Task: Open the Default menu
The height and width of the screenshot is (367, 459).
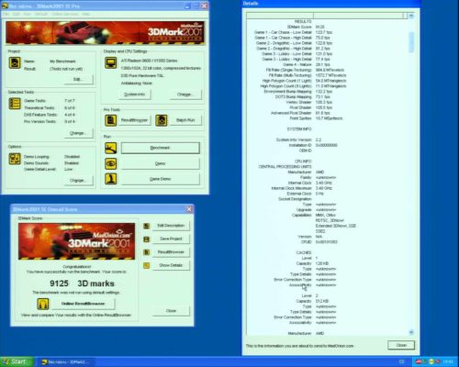Action: (40, 14)
